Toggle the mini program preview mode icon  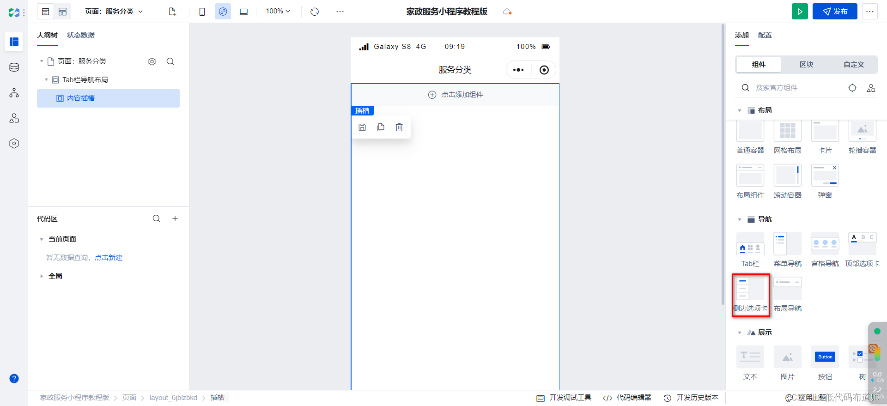(223, 12)
